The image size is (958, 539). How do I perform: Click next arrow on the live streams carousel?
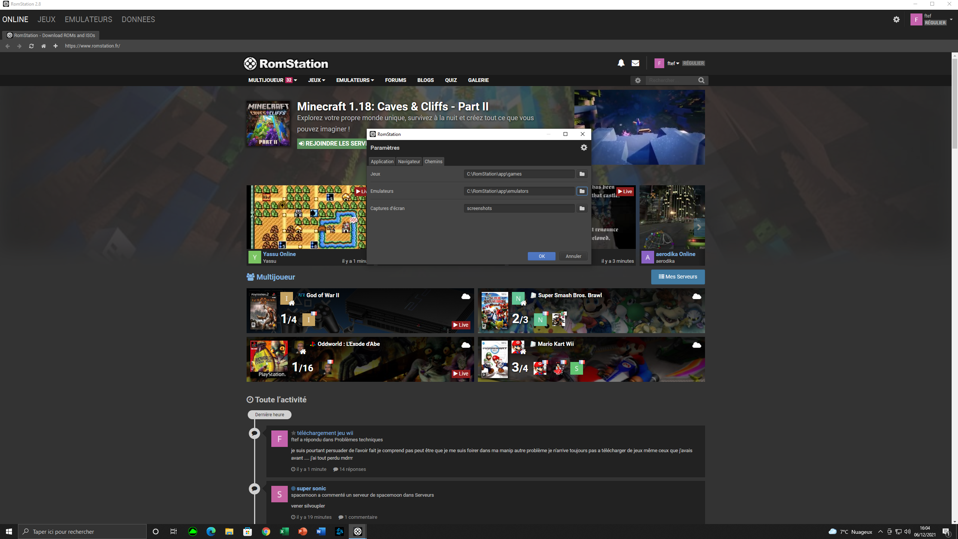[699, 227]
